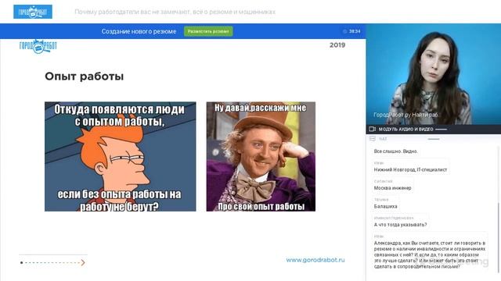Click the Fry meme image on the slide

(x=120, y=156)
